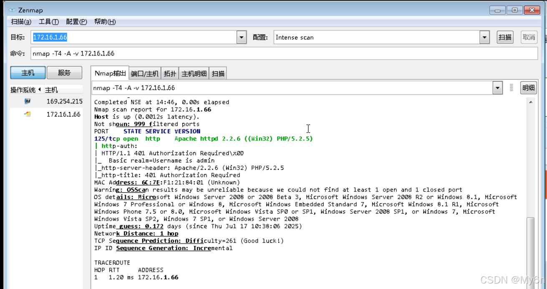Click the 125/tcp open http line

204,138
